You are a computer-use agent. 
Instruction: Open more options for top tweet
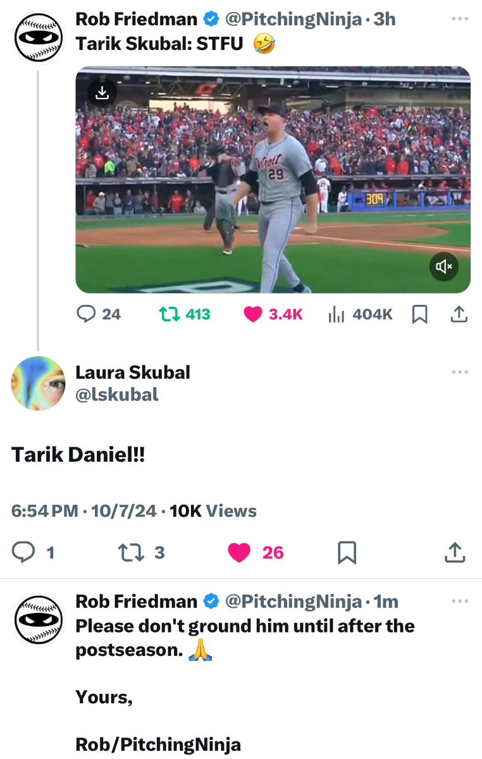(x=460, y=19)
